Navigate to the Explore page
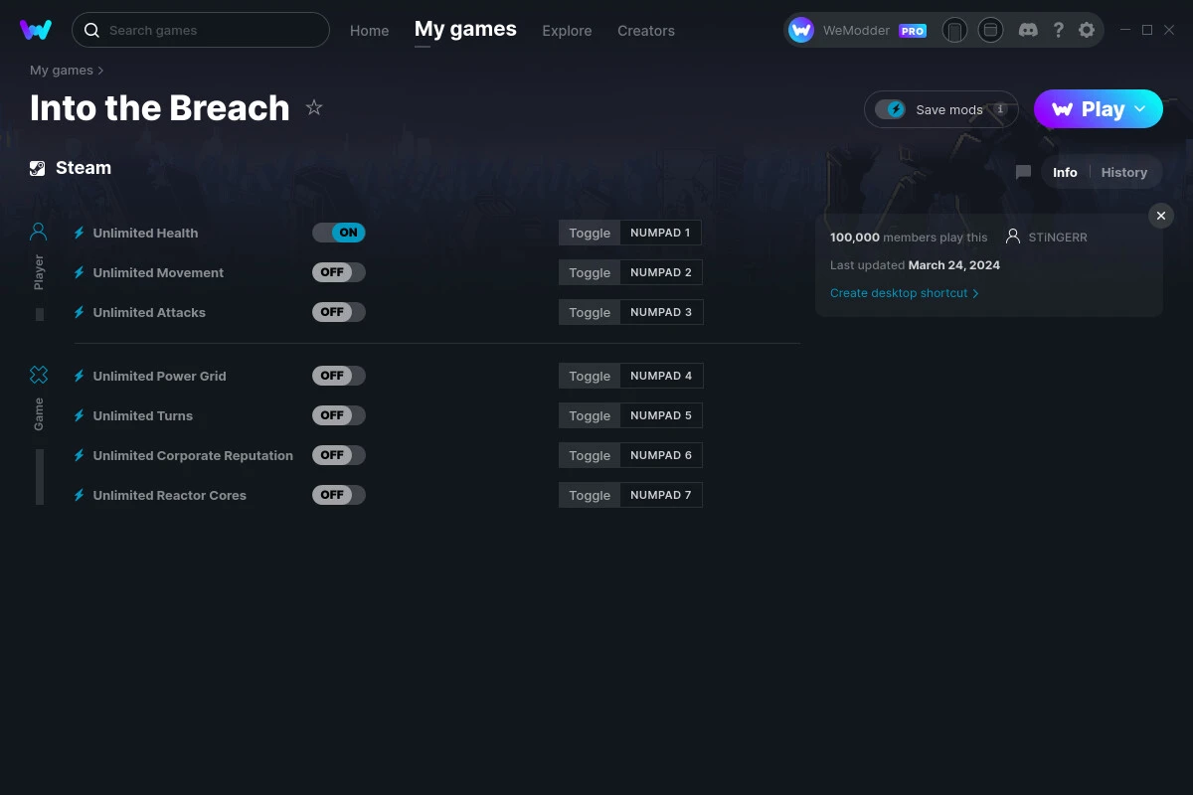Image resolution: width=1193 pixels, height=795 pixels. pyautogui.click(x=567, y=31)
